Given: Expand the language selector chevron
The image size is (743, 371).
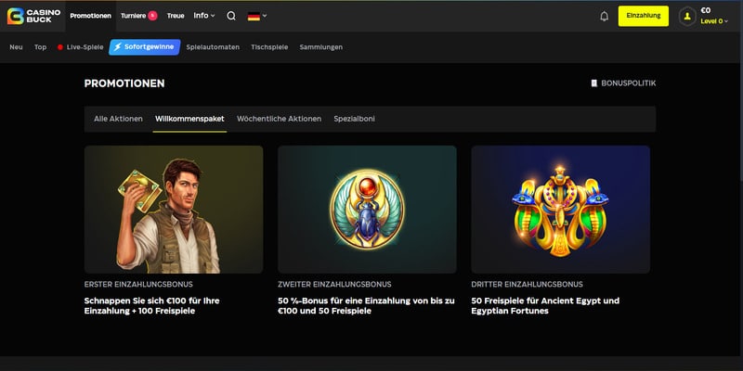Looking at the screenshot, I should point(265,16).
